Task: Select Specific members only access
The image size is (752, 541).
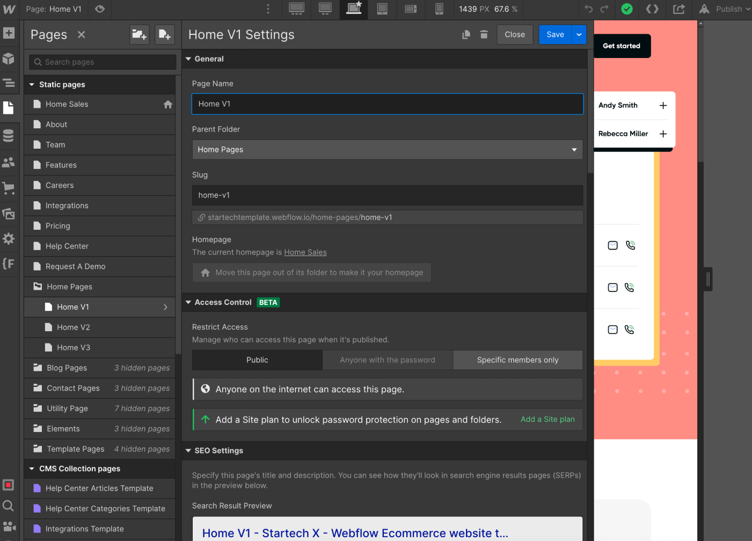Action: point(517,360)
